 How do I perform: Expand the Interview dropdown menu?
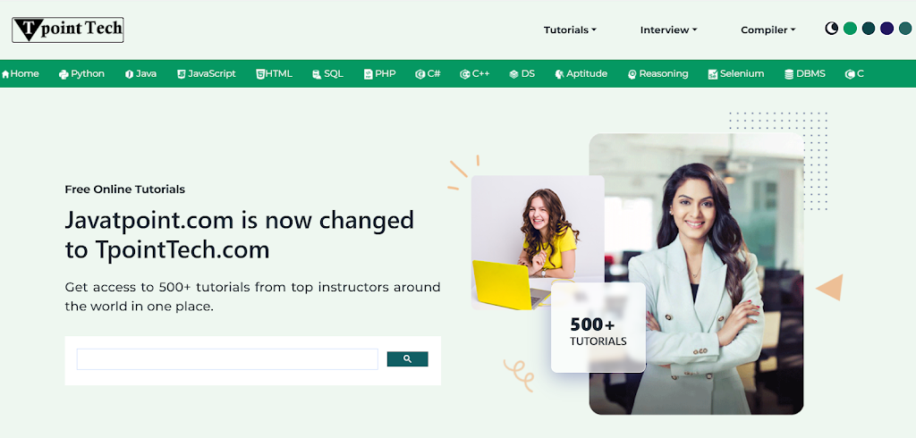[669, 29]
